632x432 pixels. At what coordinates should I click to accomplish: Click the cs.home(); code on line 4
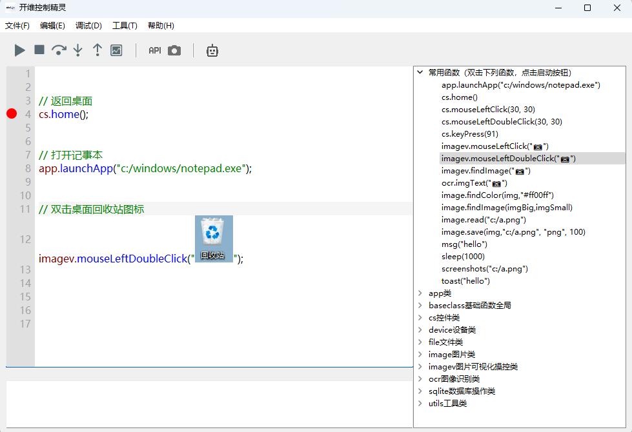pos(63,114)
